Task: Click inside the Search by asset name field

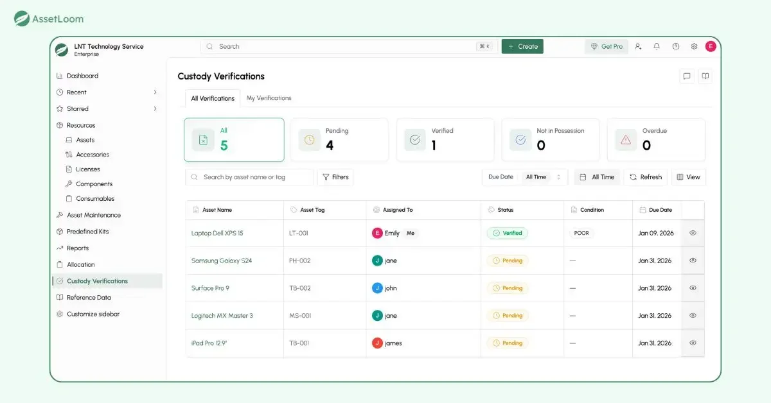Action: (249, 176)
